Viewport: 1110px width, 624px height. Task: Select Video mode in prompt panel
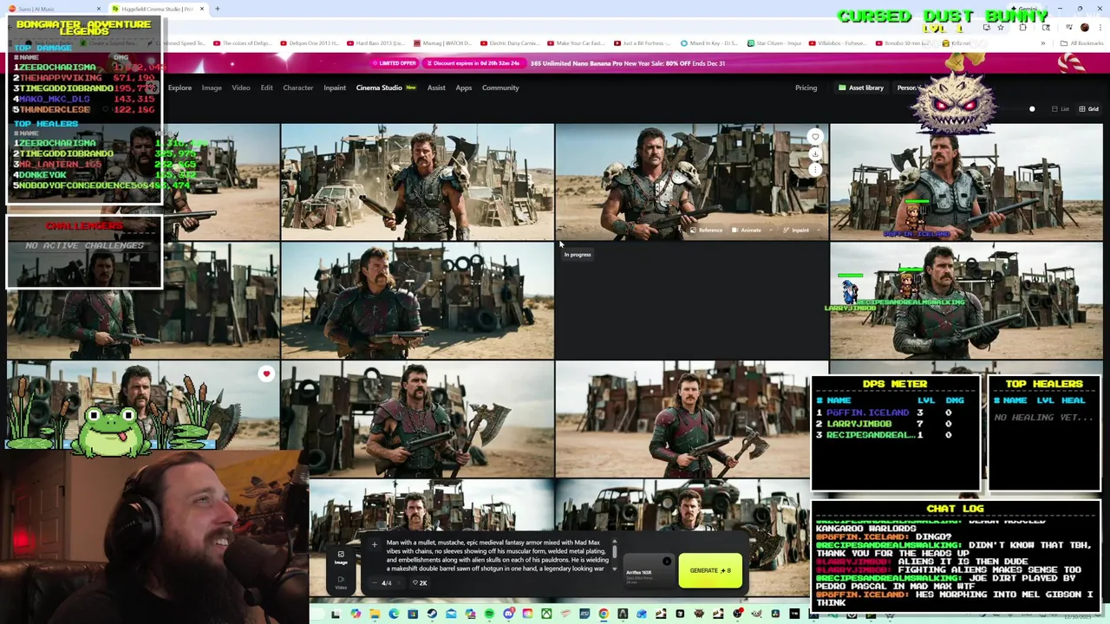[x=341, y=582]
